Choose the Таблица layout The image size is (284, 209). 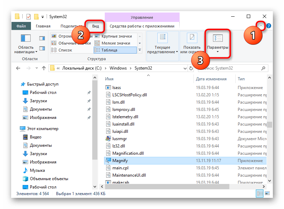tap(115, 50)
